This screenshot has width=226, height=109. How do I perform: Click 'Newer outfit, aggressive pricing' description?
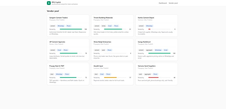(156, 57)
